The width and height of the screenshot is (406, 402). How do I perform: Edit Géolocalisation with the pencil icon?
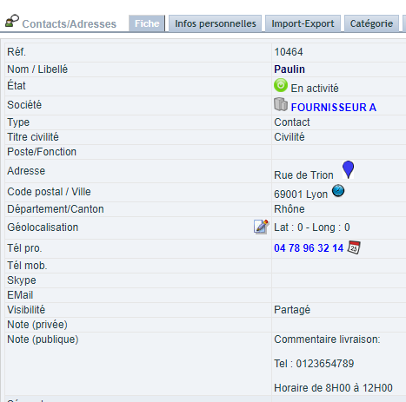click(x=261, y=227)
